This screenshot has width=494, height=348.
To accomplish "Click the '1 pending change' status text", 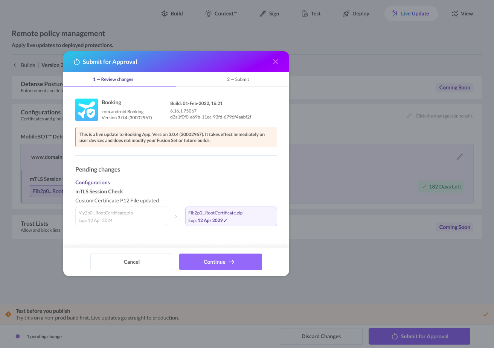I will tap(44, 337).
